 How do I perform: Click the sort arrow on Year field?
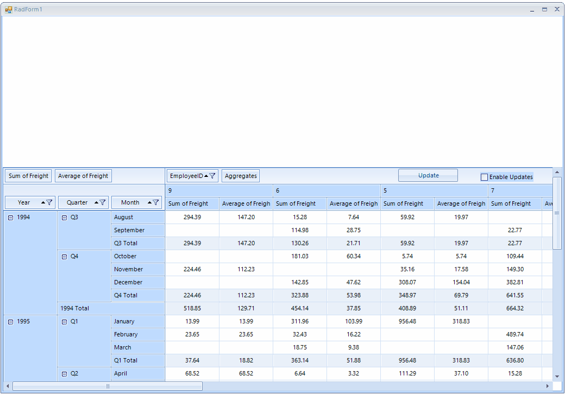(x=43, y=202)
